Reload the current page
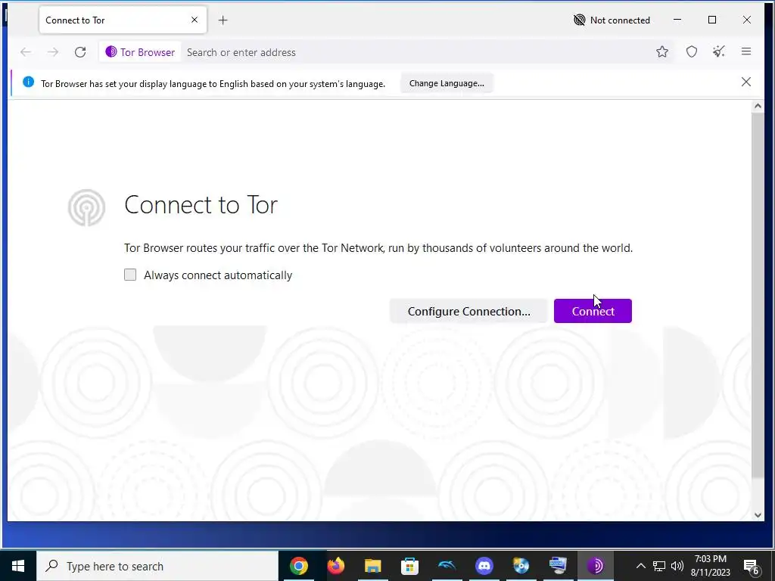The width and height of the screenshot is (775, 581). tap(80, 52)
